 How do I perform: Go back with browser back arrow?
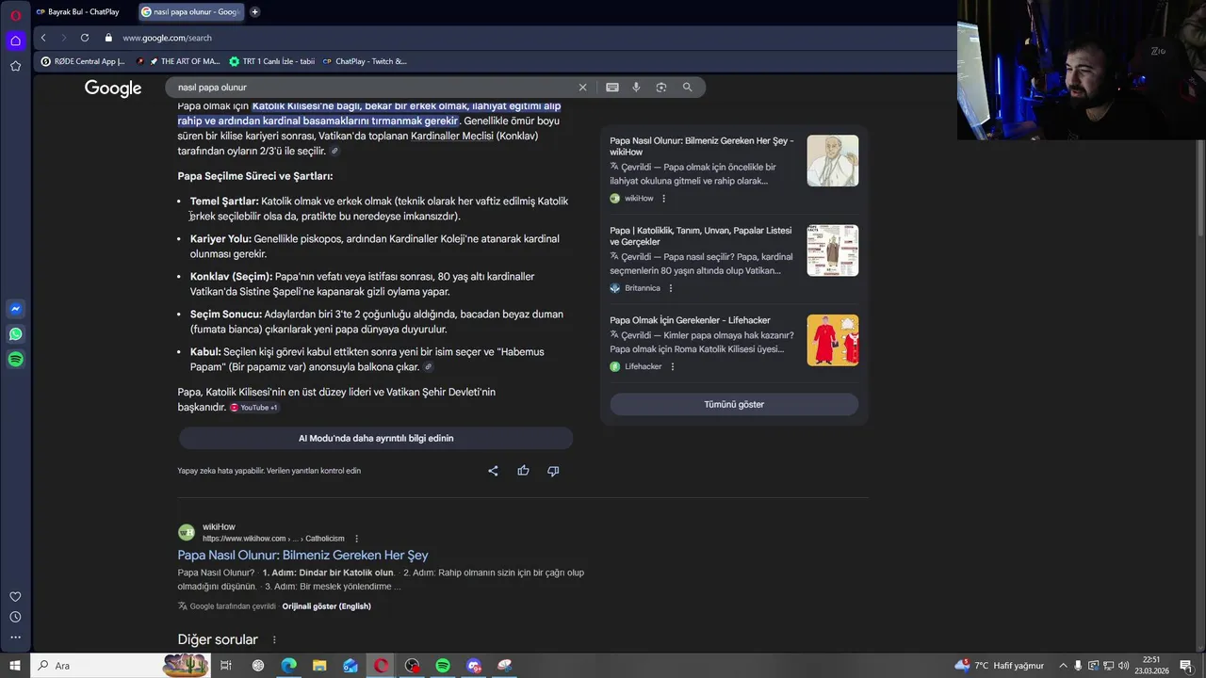[x=43, y=38]
